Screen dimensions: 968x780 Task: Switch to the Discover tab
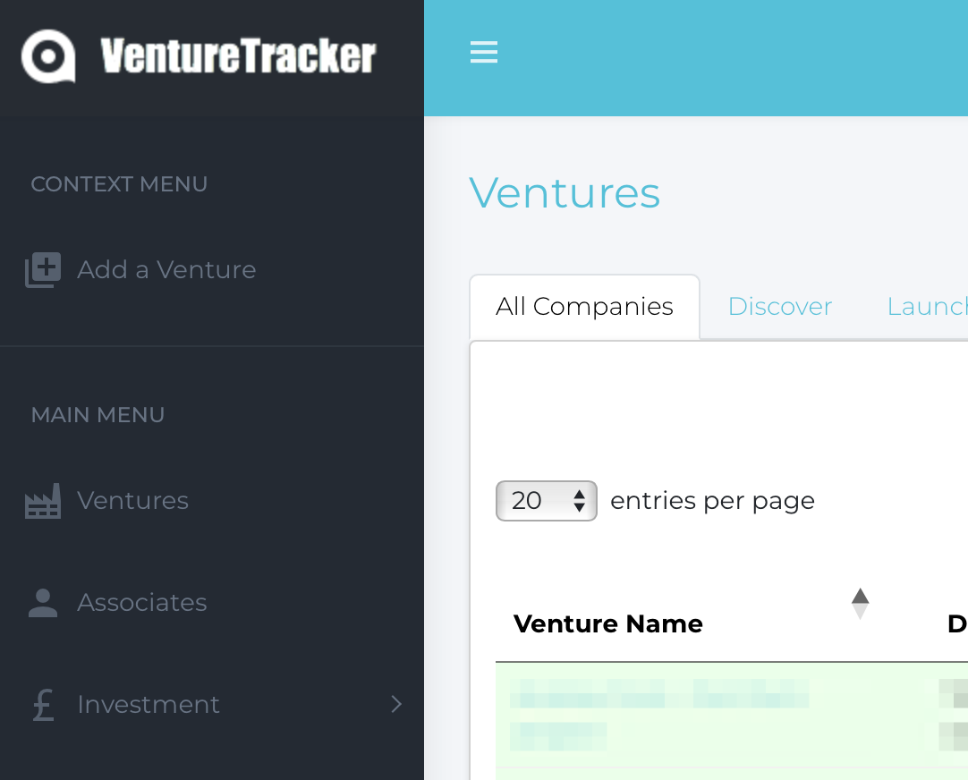pyautogui.click(x=779, y=307)
